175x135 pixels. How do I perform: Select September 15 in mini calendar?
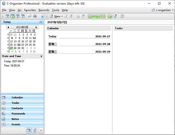[x=19, y=41]
